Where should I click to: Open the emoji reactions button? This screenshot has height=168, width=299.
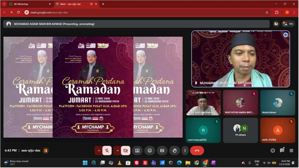point(150,151)
